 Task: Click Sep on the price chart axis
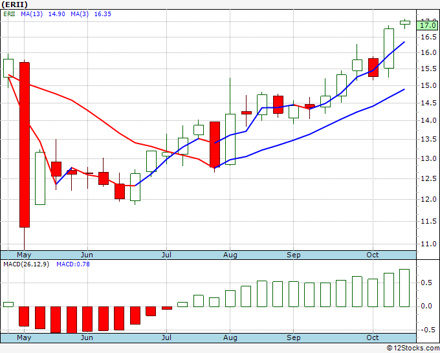[x=294, y=255]
